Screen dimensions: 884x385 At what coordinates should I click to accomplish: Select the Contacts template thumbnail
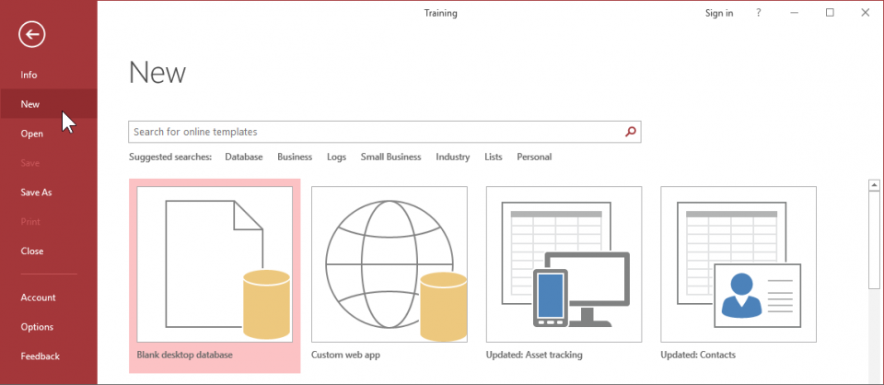pyautogui.click(x=738, y=265)
